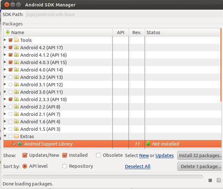This screenshot has width=223, height=189.
Task: Expand the Android 4.2 (API 17) node
Action: [5, 47]
